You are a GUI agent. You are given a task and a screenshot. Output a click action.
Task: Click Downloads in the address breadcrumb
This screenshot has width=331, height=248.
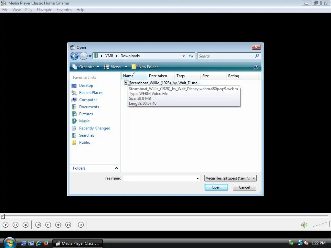click(130, 56)
